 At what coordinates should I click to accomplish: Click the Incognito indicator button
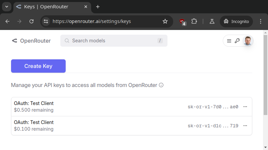pyautogui.click(x=236, y=21)
